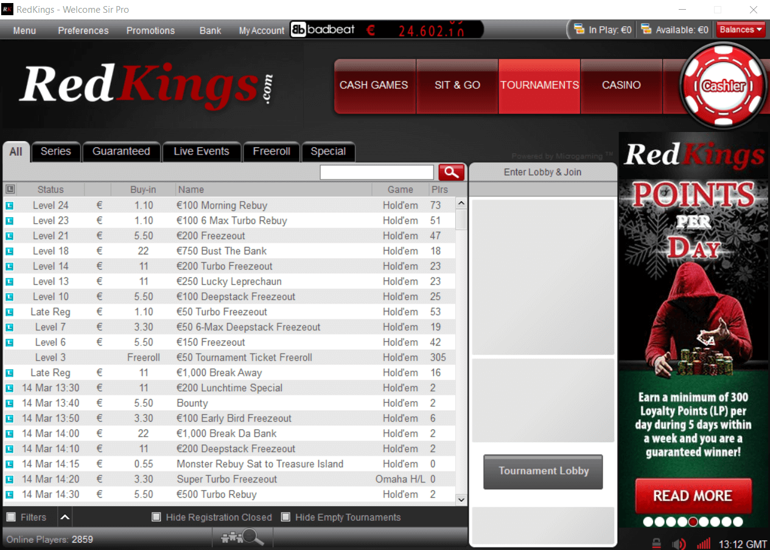Select the last banner pagination dot
This screenshot has width=770, height=550.
tap(738, 522)
